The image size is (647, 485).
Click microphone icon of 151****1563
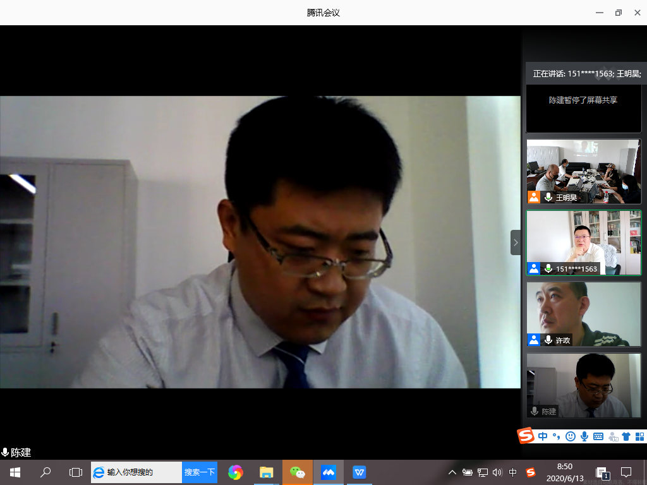pyautogui.click(x=548, y=269)
